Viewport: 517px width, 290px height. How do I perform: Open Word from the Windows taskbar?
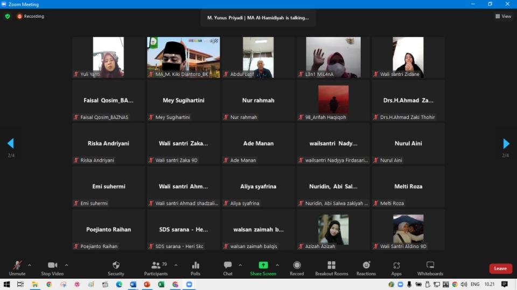tap(133, 284)
